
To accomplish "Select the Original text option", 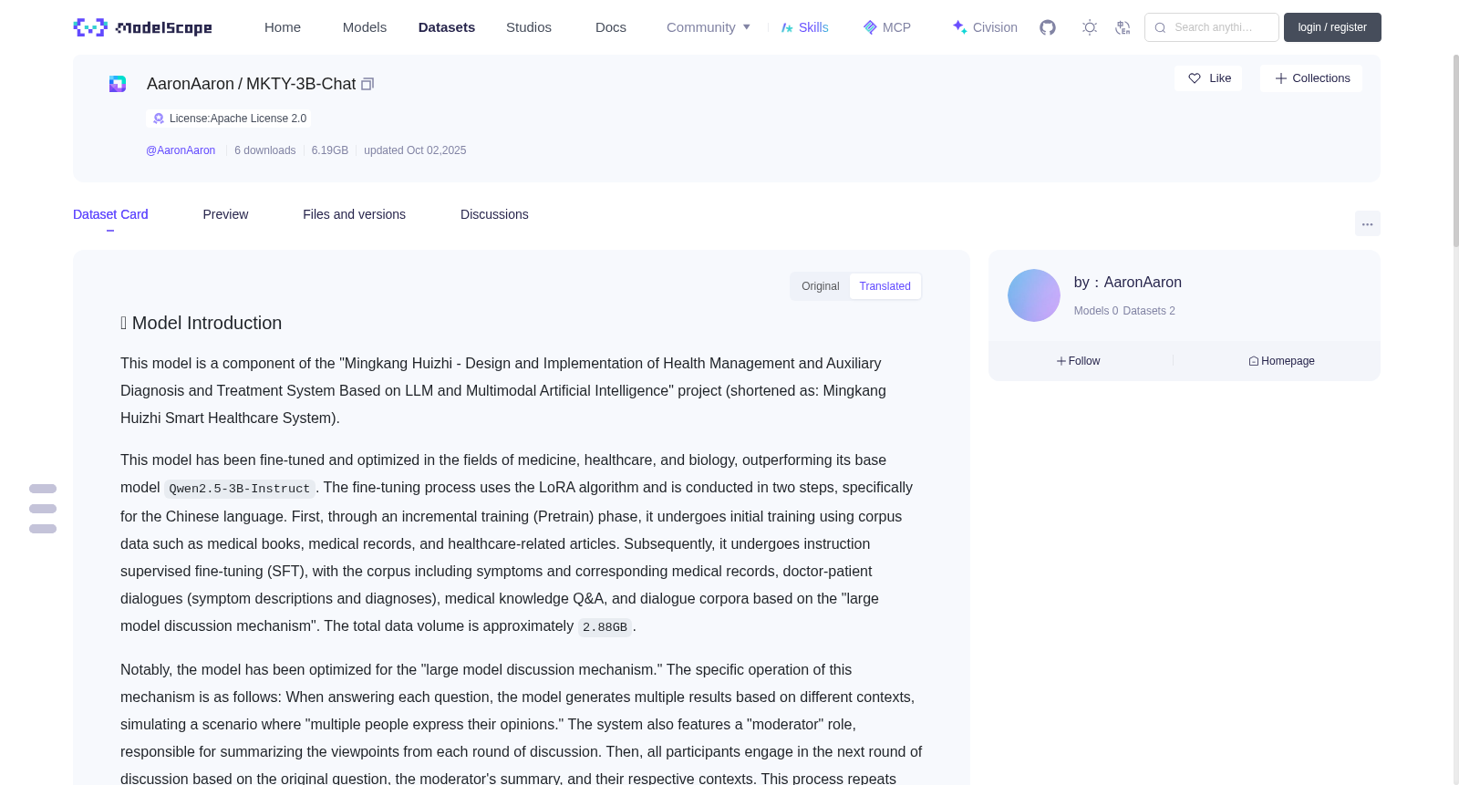I will coord(820,286).
